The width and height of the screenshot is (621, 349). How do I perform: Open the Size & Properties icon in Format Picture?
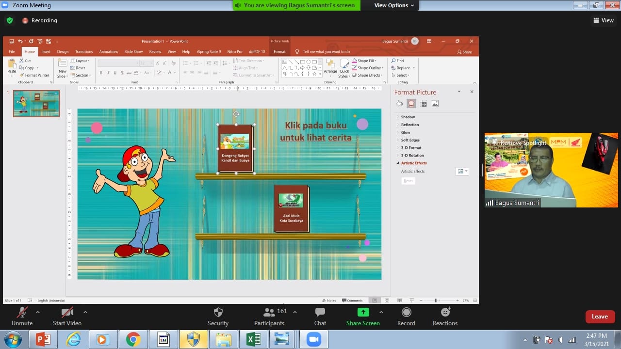(424, 103)
